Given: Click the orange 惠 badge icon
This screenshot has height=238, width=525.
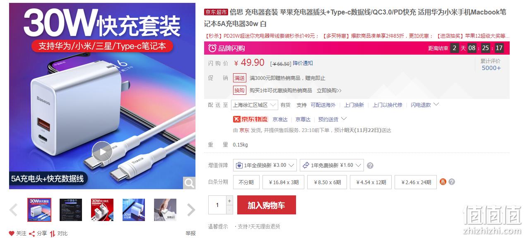Looking at the screenshot, I should 443,182.
